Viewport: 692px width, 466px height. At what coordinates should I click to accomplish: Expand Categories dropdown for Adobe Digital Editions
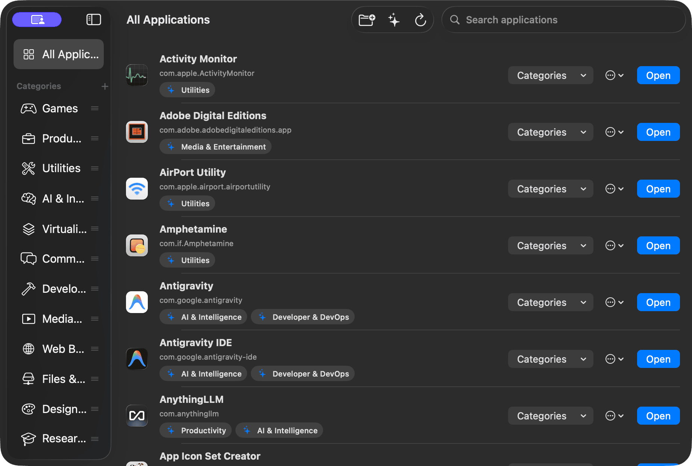551,132
